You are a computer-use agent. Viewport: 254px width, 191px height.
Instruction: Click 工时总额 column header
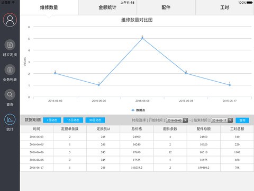[237, 129]
